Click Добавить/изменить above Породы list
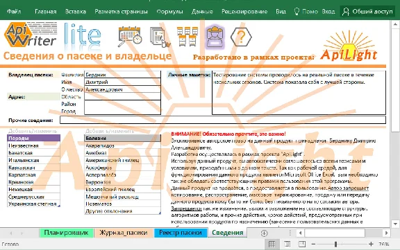 point(33,131)
